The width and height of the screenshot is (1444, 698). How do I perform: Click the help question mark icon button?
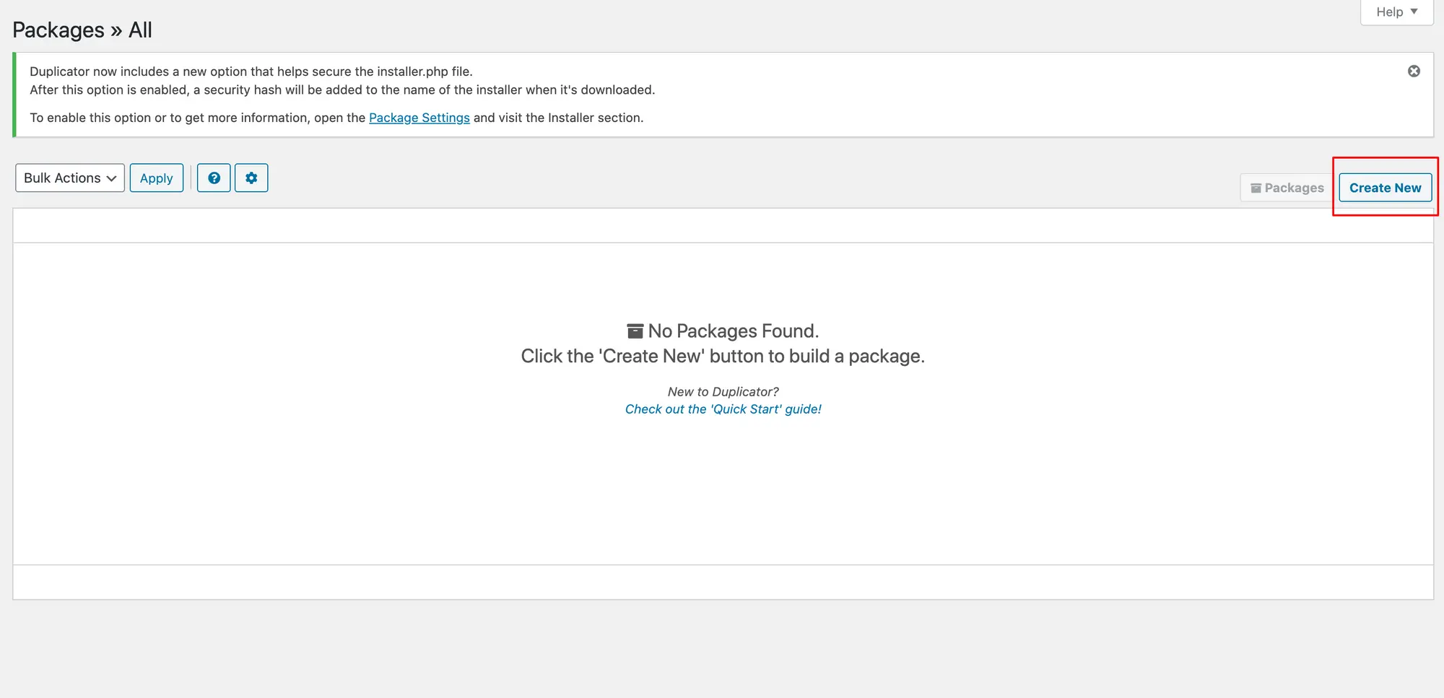(x=214, y=178)
